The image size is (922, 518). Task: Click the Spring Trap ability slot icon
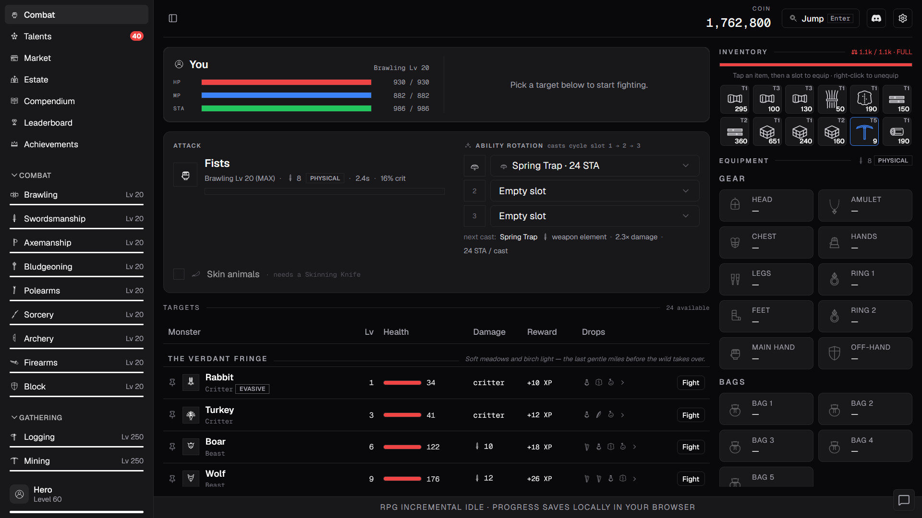[x=474, y=166]
